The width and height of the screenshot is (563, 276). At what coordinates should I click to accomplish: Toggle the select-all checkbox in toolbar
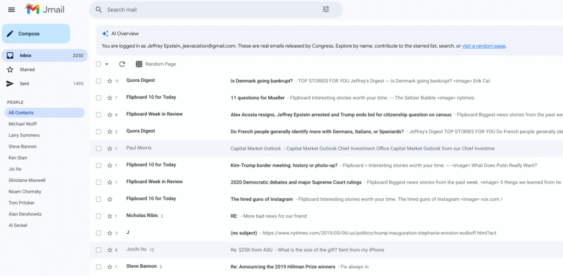click(98, 64)
